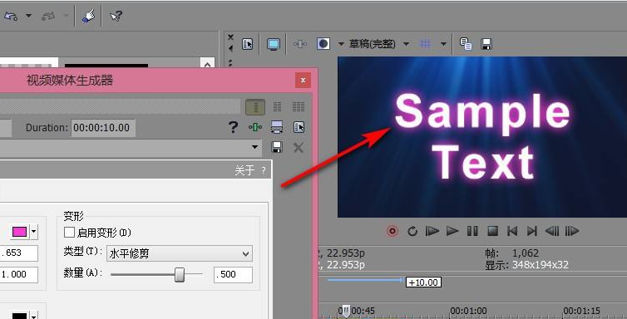Click the split screen view icon

323,44
